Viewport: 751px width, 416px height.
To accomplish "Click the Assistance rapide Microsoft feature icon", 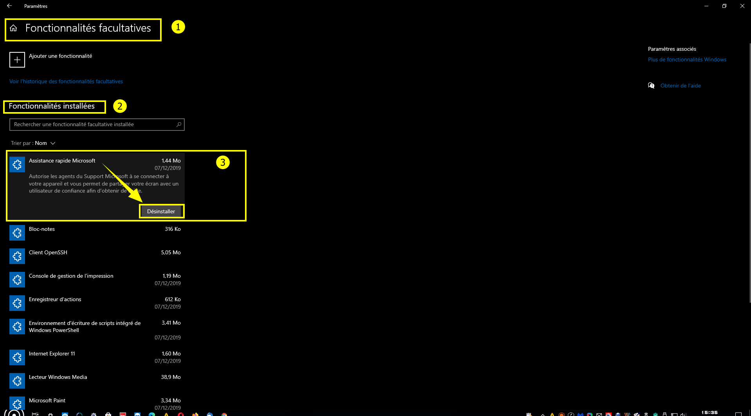I will point(17,164).
